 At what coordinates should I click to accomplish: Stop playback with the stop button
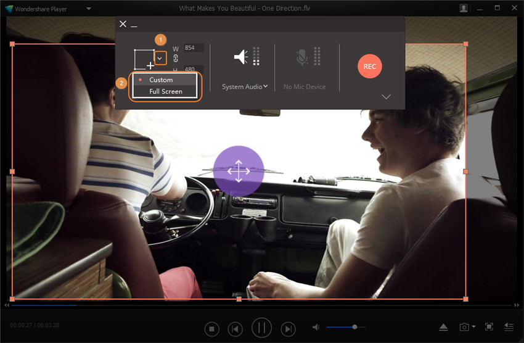point(211,329)
